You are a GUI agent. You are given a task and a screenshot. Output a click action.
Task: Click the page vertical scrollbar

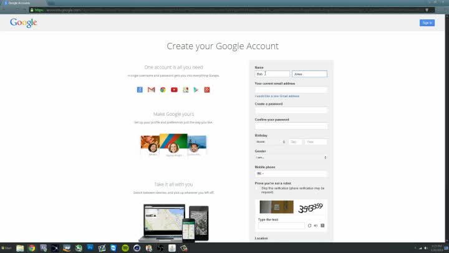pos(447,129)
